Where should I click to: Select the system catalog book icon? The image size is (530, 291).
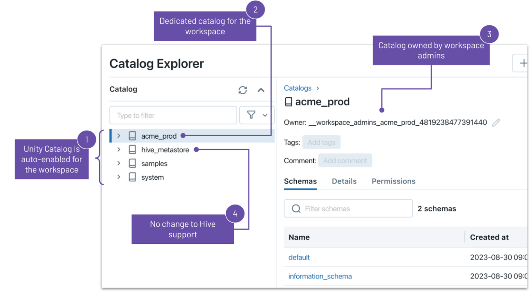[132, 177]
